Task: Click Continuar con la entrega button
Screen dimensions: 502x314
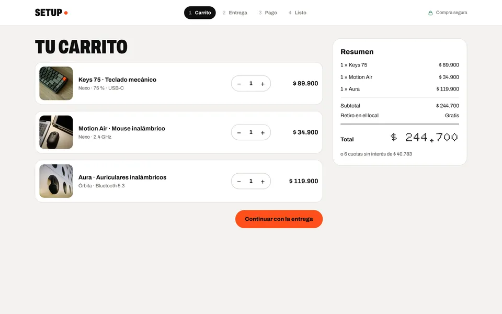Action: click(279, 219)
